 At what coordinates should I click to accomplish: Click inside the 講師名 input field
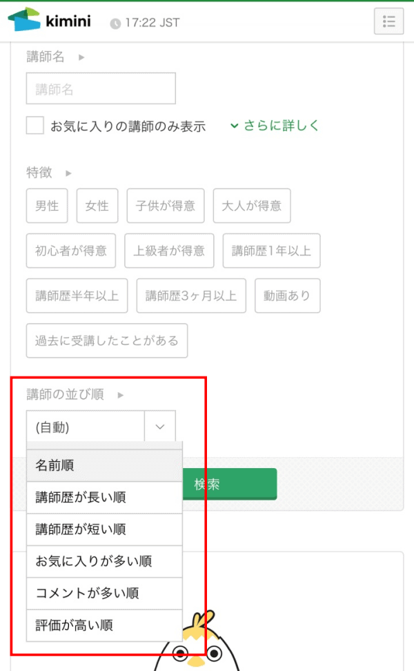pos(100,88)
